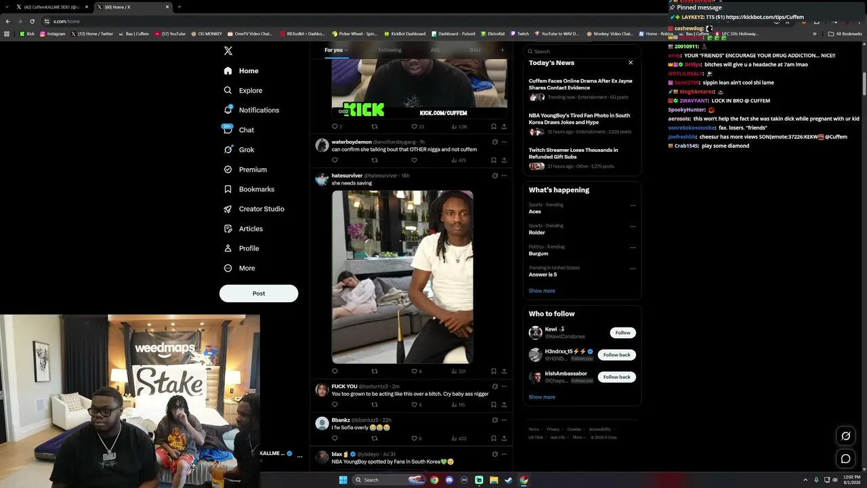Open Cuffem online drama news story
The height and width of the screenshot is (488, 867).
point(580,84)
